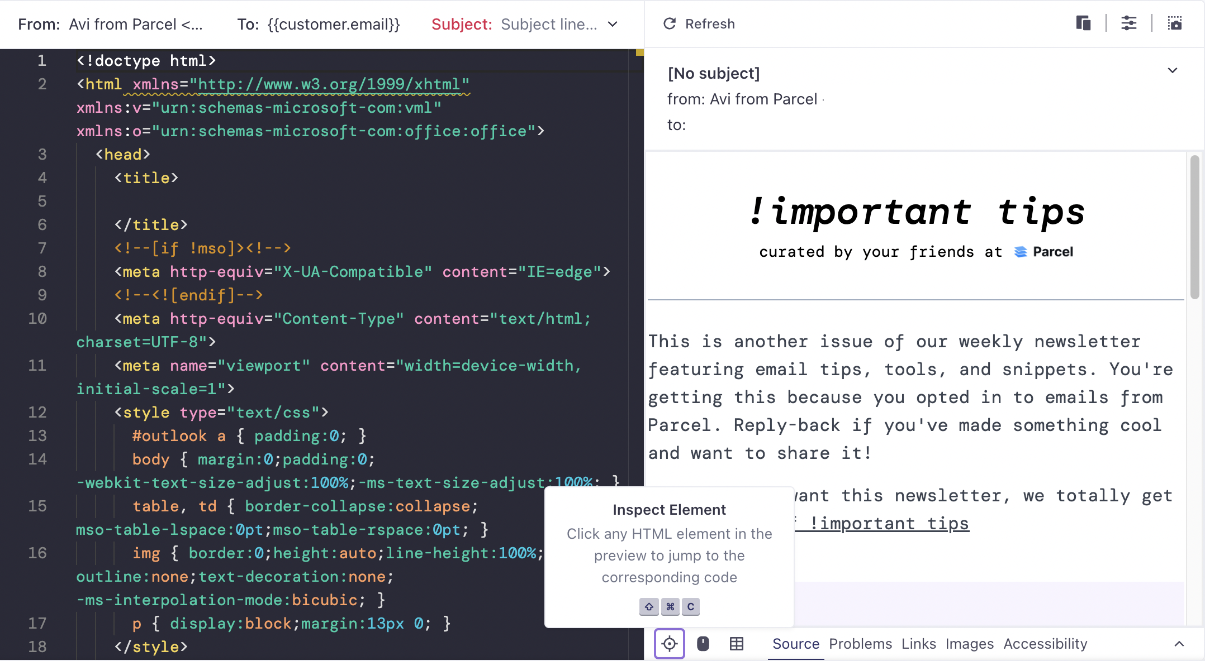Screen dimensions: 1205x661
Task: Click the Subject line input field
Action: pyautogui.click(x=549, y=24)
